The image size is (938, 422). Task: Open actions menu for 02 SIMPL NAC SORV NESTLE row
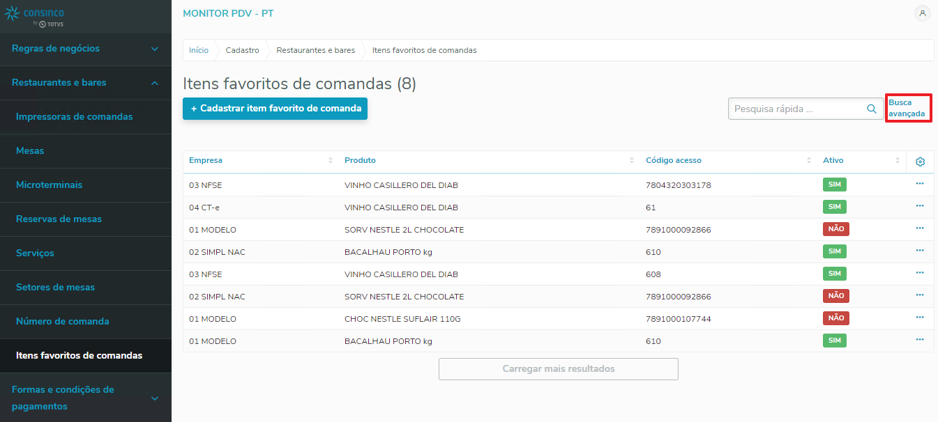[920, 295]
